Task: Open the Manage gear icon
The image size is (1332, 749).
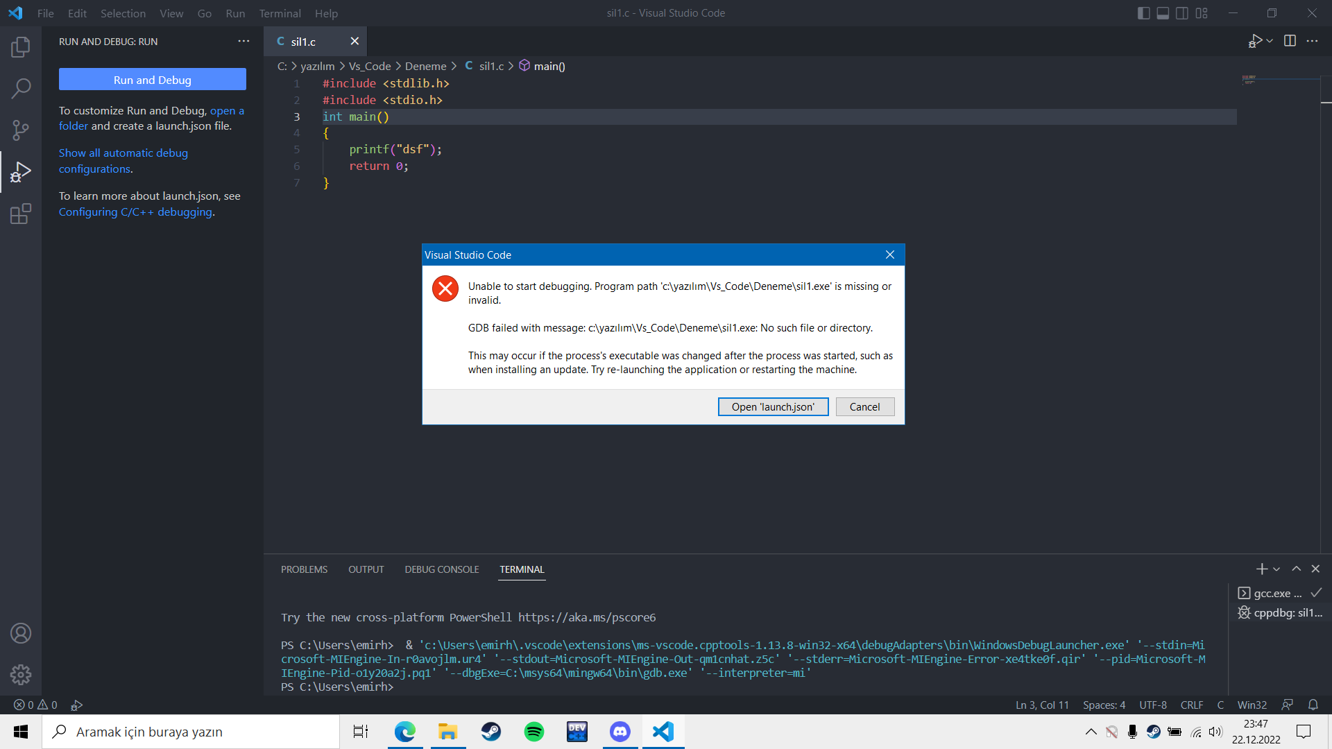Action: pyautogui.click(x=21, y=674)
